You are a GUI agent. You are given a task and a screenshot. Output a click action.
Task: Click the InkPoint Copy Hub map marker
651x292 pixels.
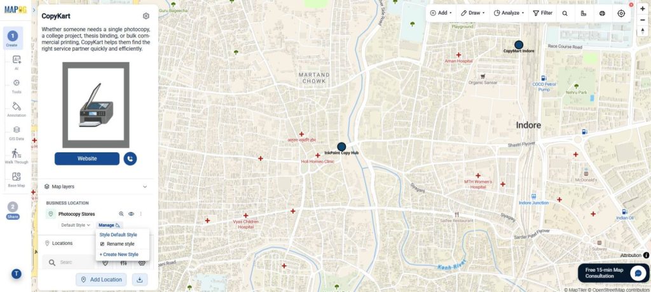point(341,147)
